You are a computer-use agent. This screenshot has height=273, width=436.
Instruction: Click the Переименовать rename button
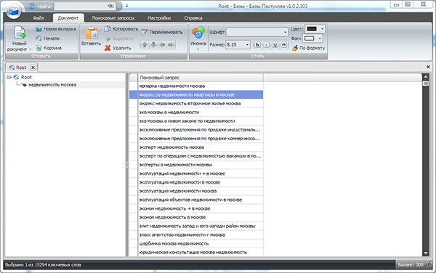pos(162,32)
